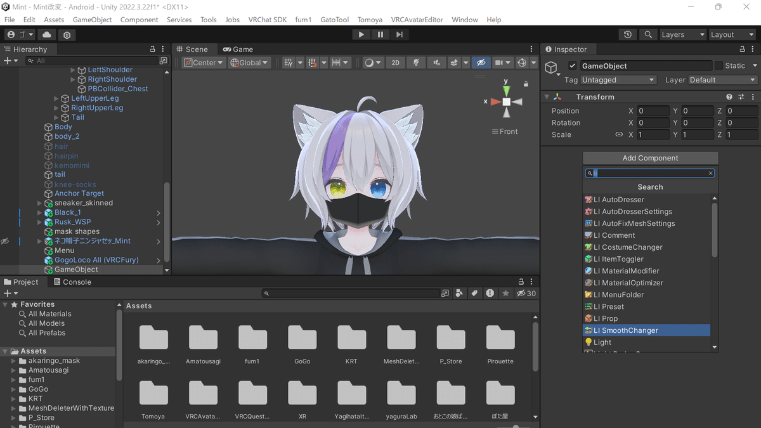Select LI AutoDresser from component list
Viewport: 761px width, 428px height.
coord(646,200)
